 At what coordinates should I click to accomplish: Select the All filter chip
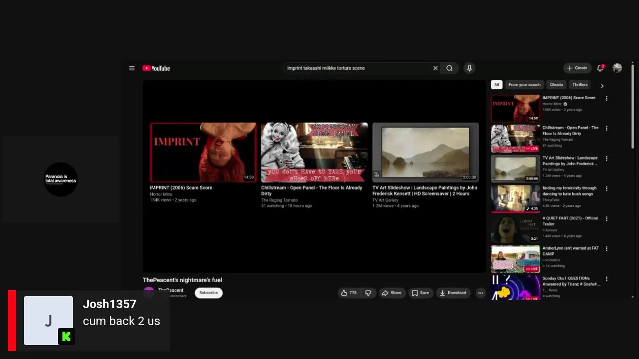coord(496,85)
